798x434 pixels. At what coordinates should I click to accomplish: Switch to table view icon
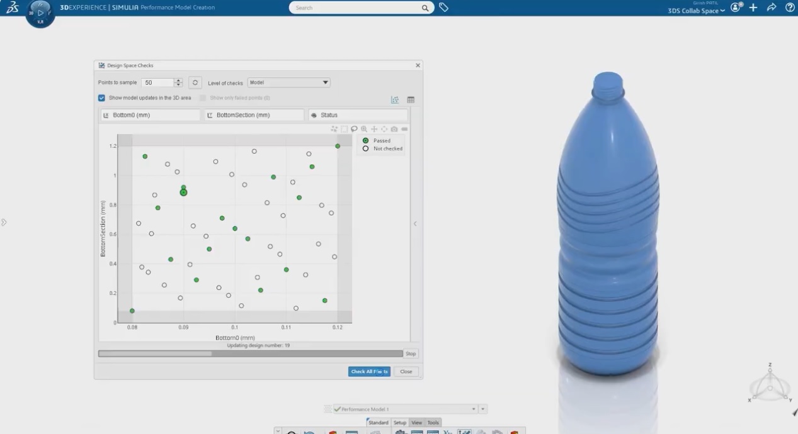(411, 100)
